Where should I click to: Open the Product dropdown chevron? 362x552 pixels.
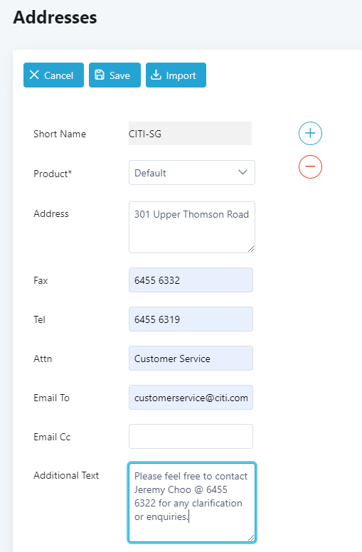(x=243, y=172)
